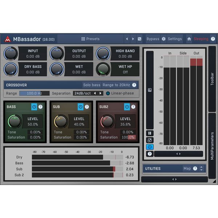This screenshot has height=218, width=218.
Task: Click the BASS Saturation value field
Action: (35, 137)
